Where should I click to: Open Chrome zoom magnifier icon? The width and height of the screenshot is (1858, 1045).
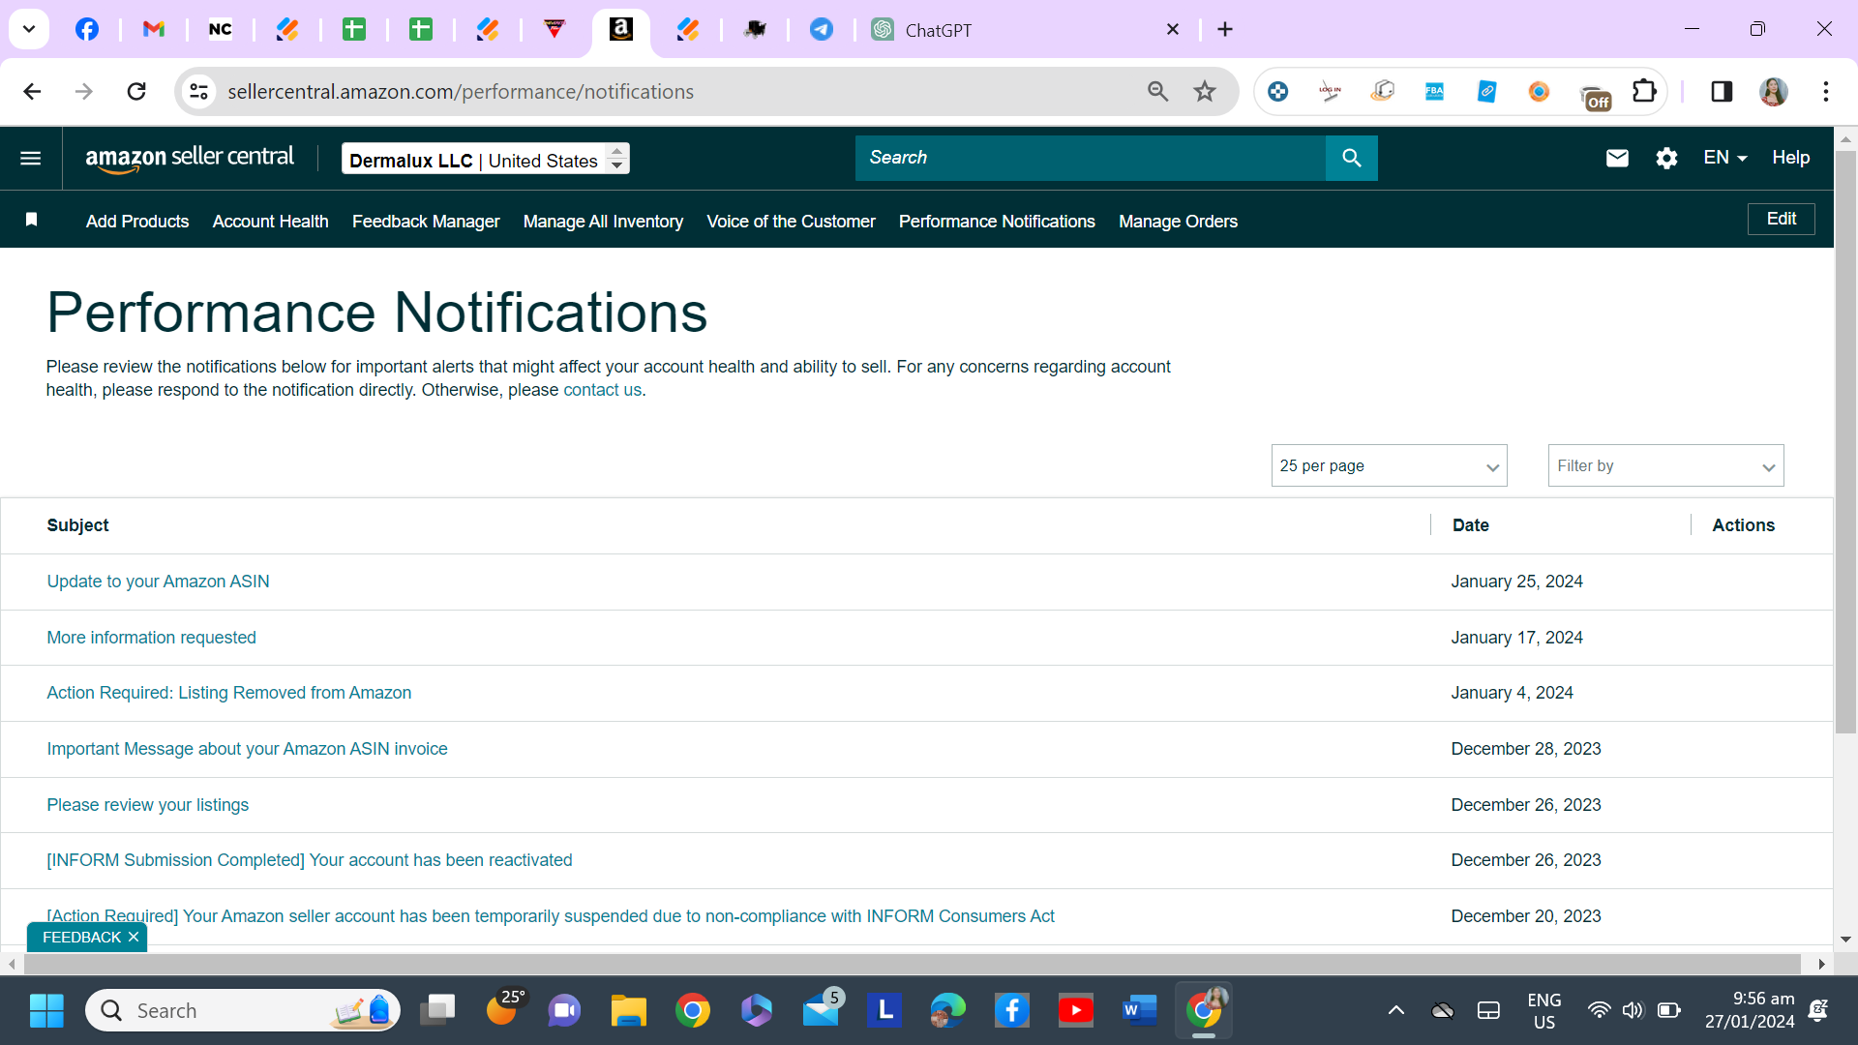point(1158,92)
